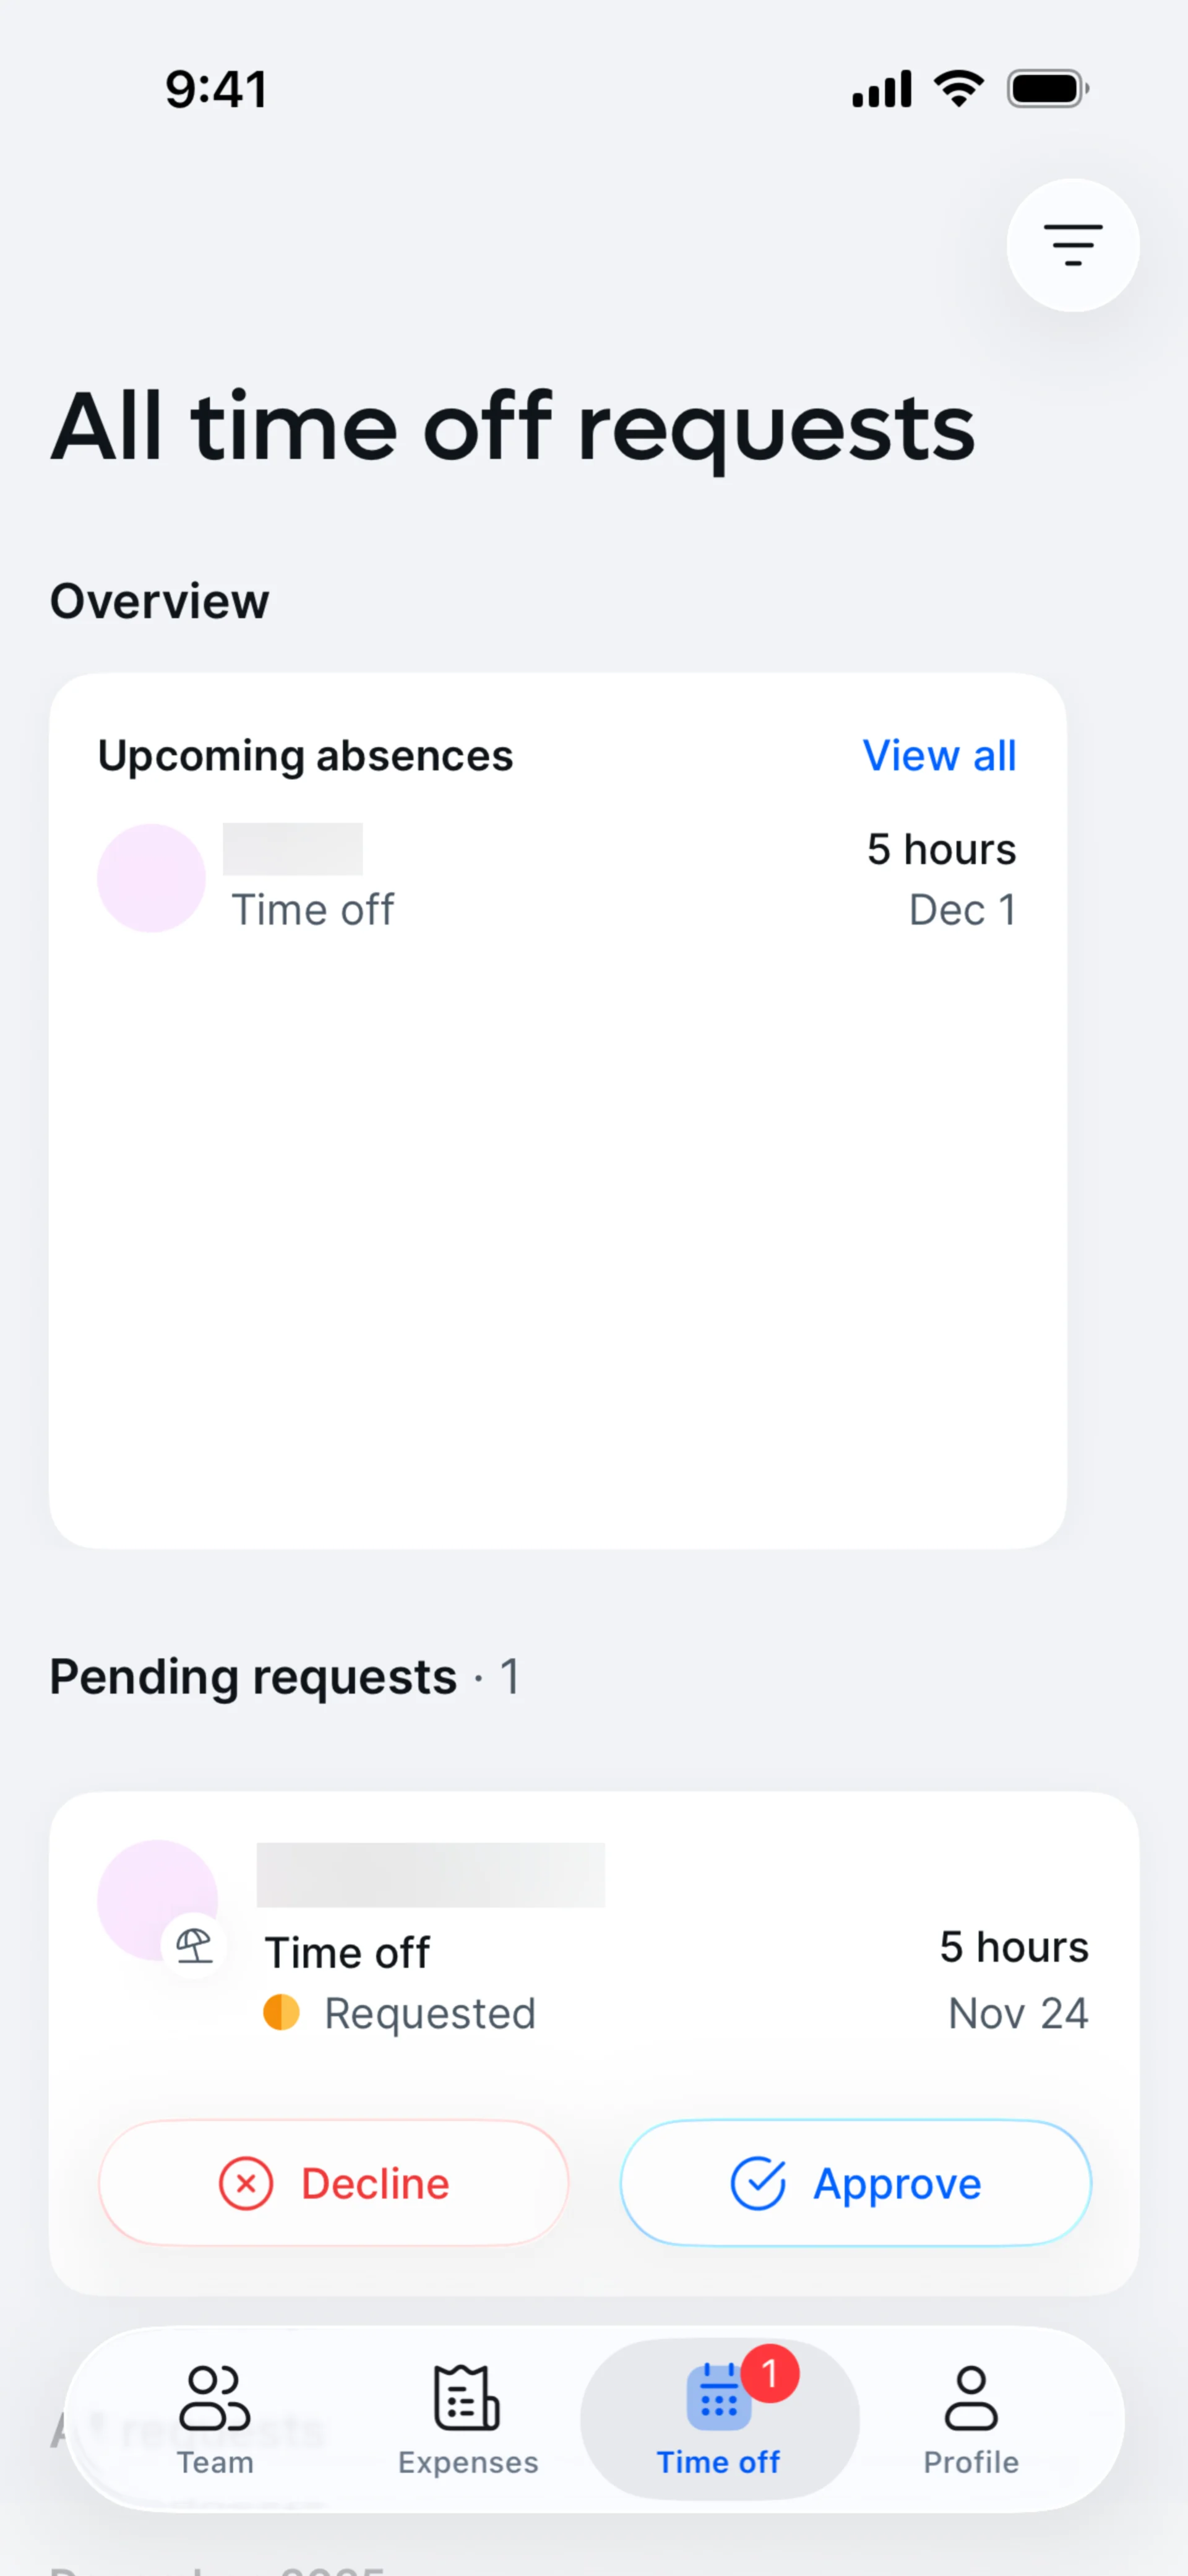The height and width of the screenshot is (2576, 1188).
Task: Decline the pending time off request
Action: (334, 2183)
